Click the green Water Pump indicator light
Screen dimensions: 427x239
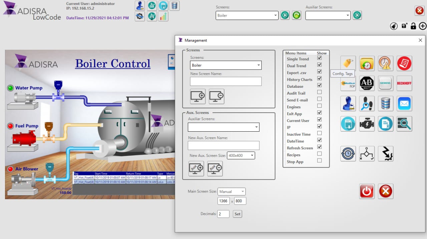10,88
